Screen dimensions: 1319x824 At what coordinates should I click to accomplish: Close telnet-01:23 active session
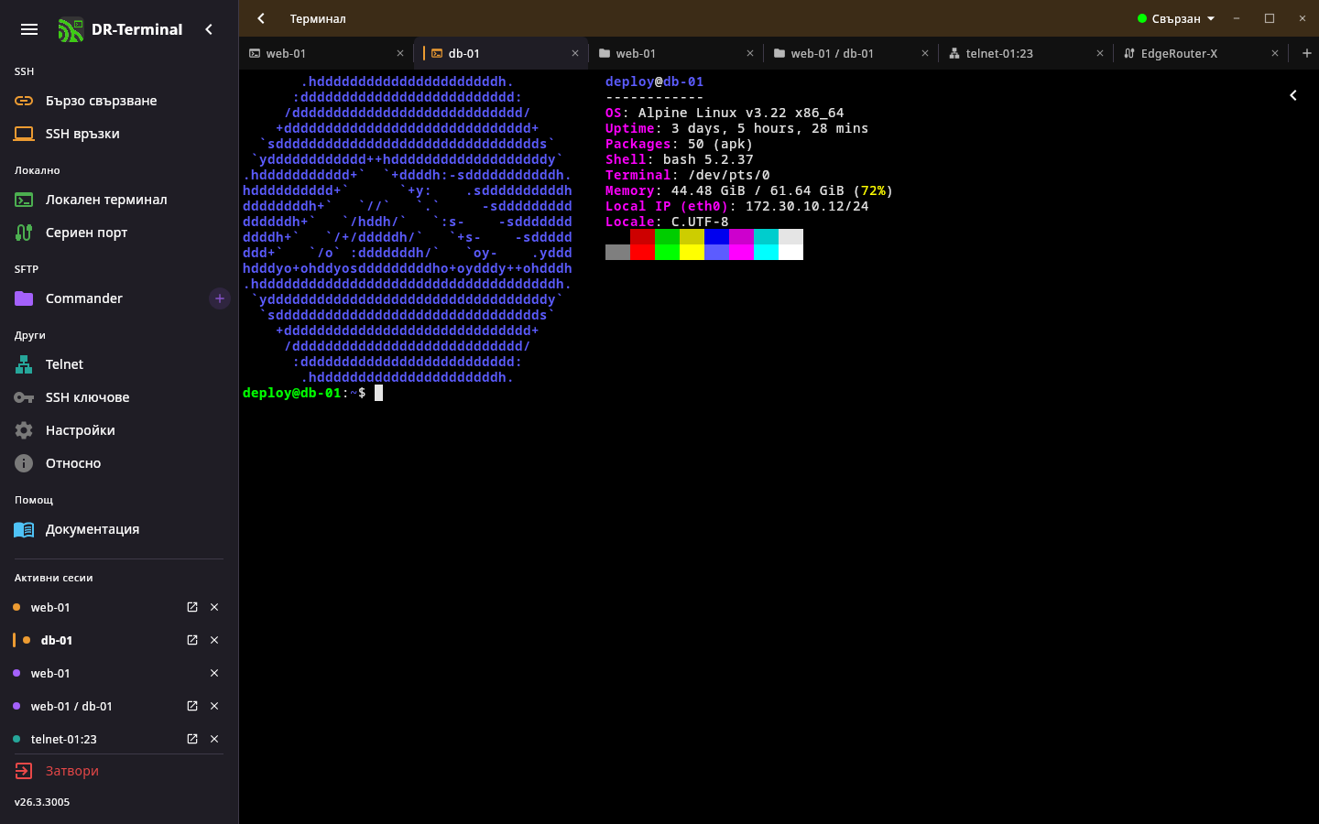(214, 739)
